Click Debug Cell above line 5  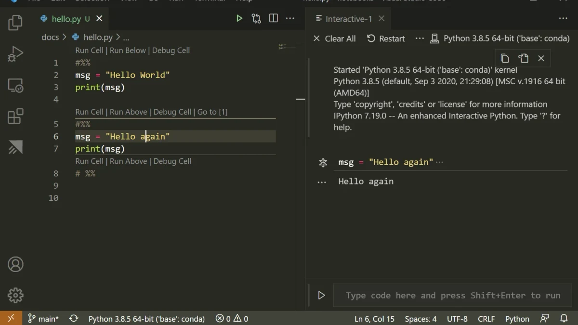[x=172, y=112]
